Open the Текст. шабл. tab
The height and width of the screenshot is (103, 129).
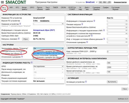(x=48, y=8)
